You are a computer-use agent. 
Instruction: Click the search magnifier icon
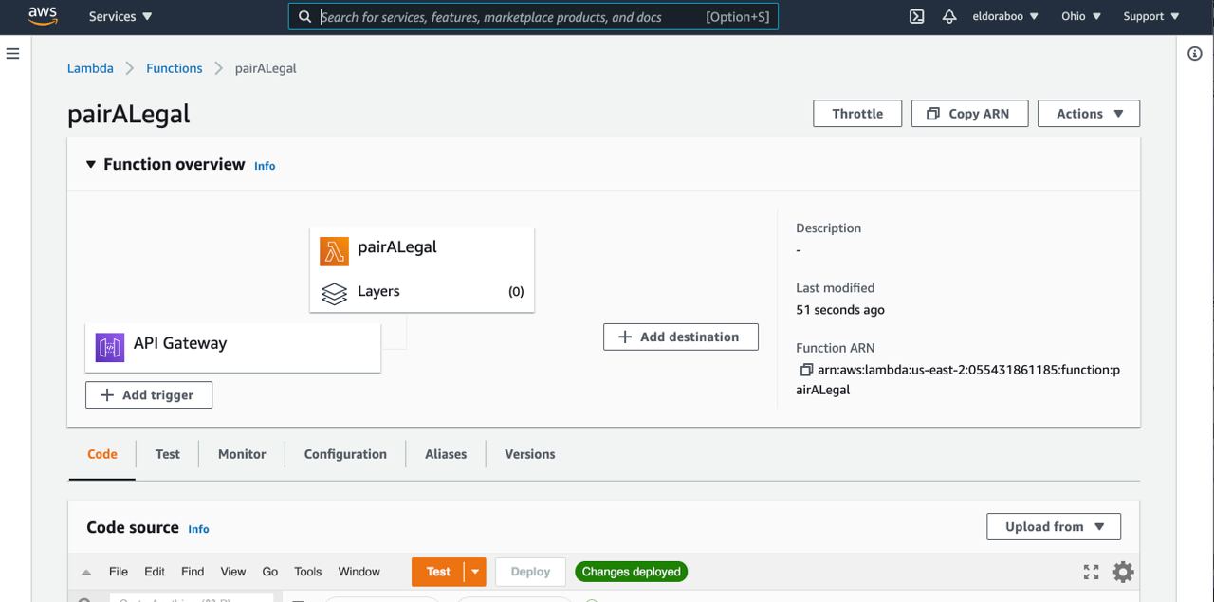(304, 16)
